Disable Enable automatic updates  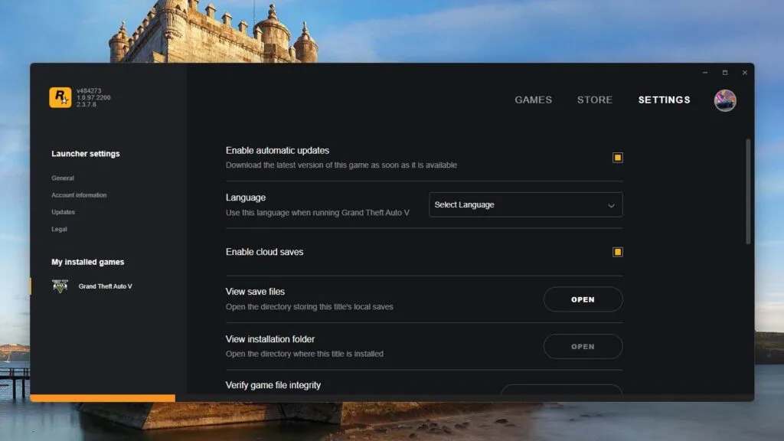click(618, 157)
